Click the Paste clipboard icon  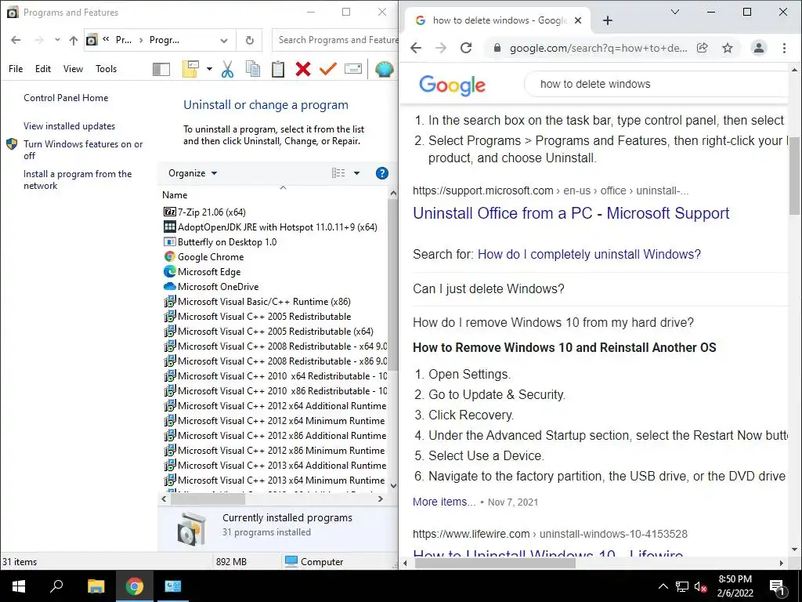pyautogui.click(x=278, y=69)
